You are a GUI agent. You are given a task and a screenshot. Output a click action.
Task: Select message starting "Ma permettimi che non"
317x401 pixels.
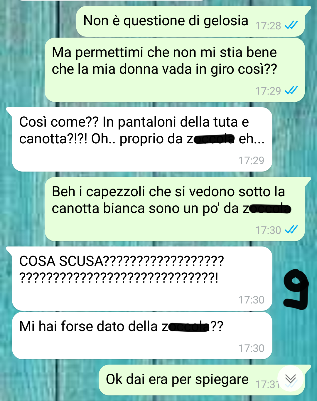click(x=175, y=70)
